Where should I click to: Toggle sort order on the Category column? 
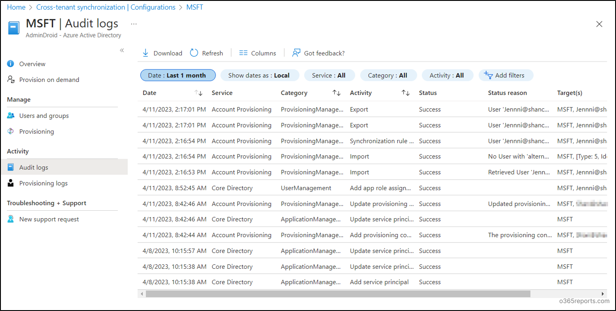click(337, 93)
